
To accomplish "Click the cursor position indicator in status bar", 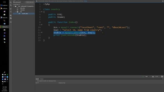I will click(157, 77).
